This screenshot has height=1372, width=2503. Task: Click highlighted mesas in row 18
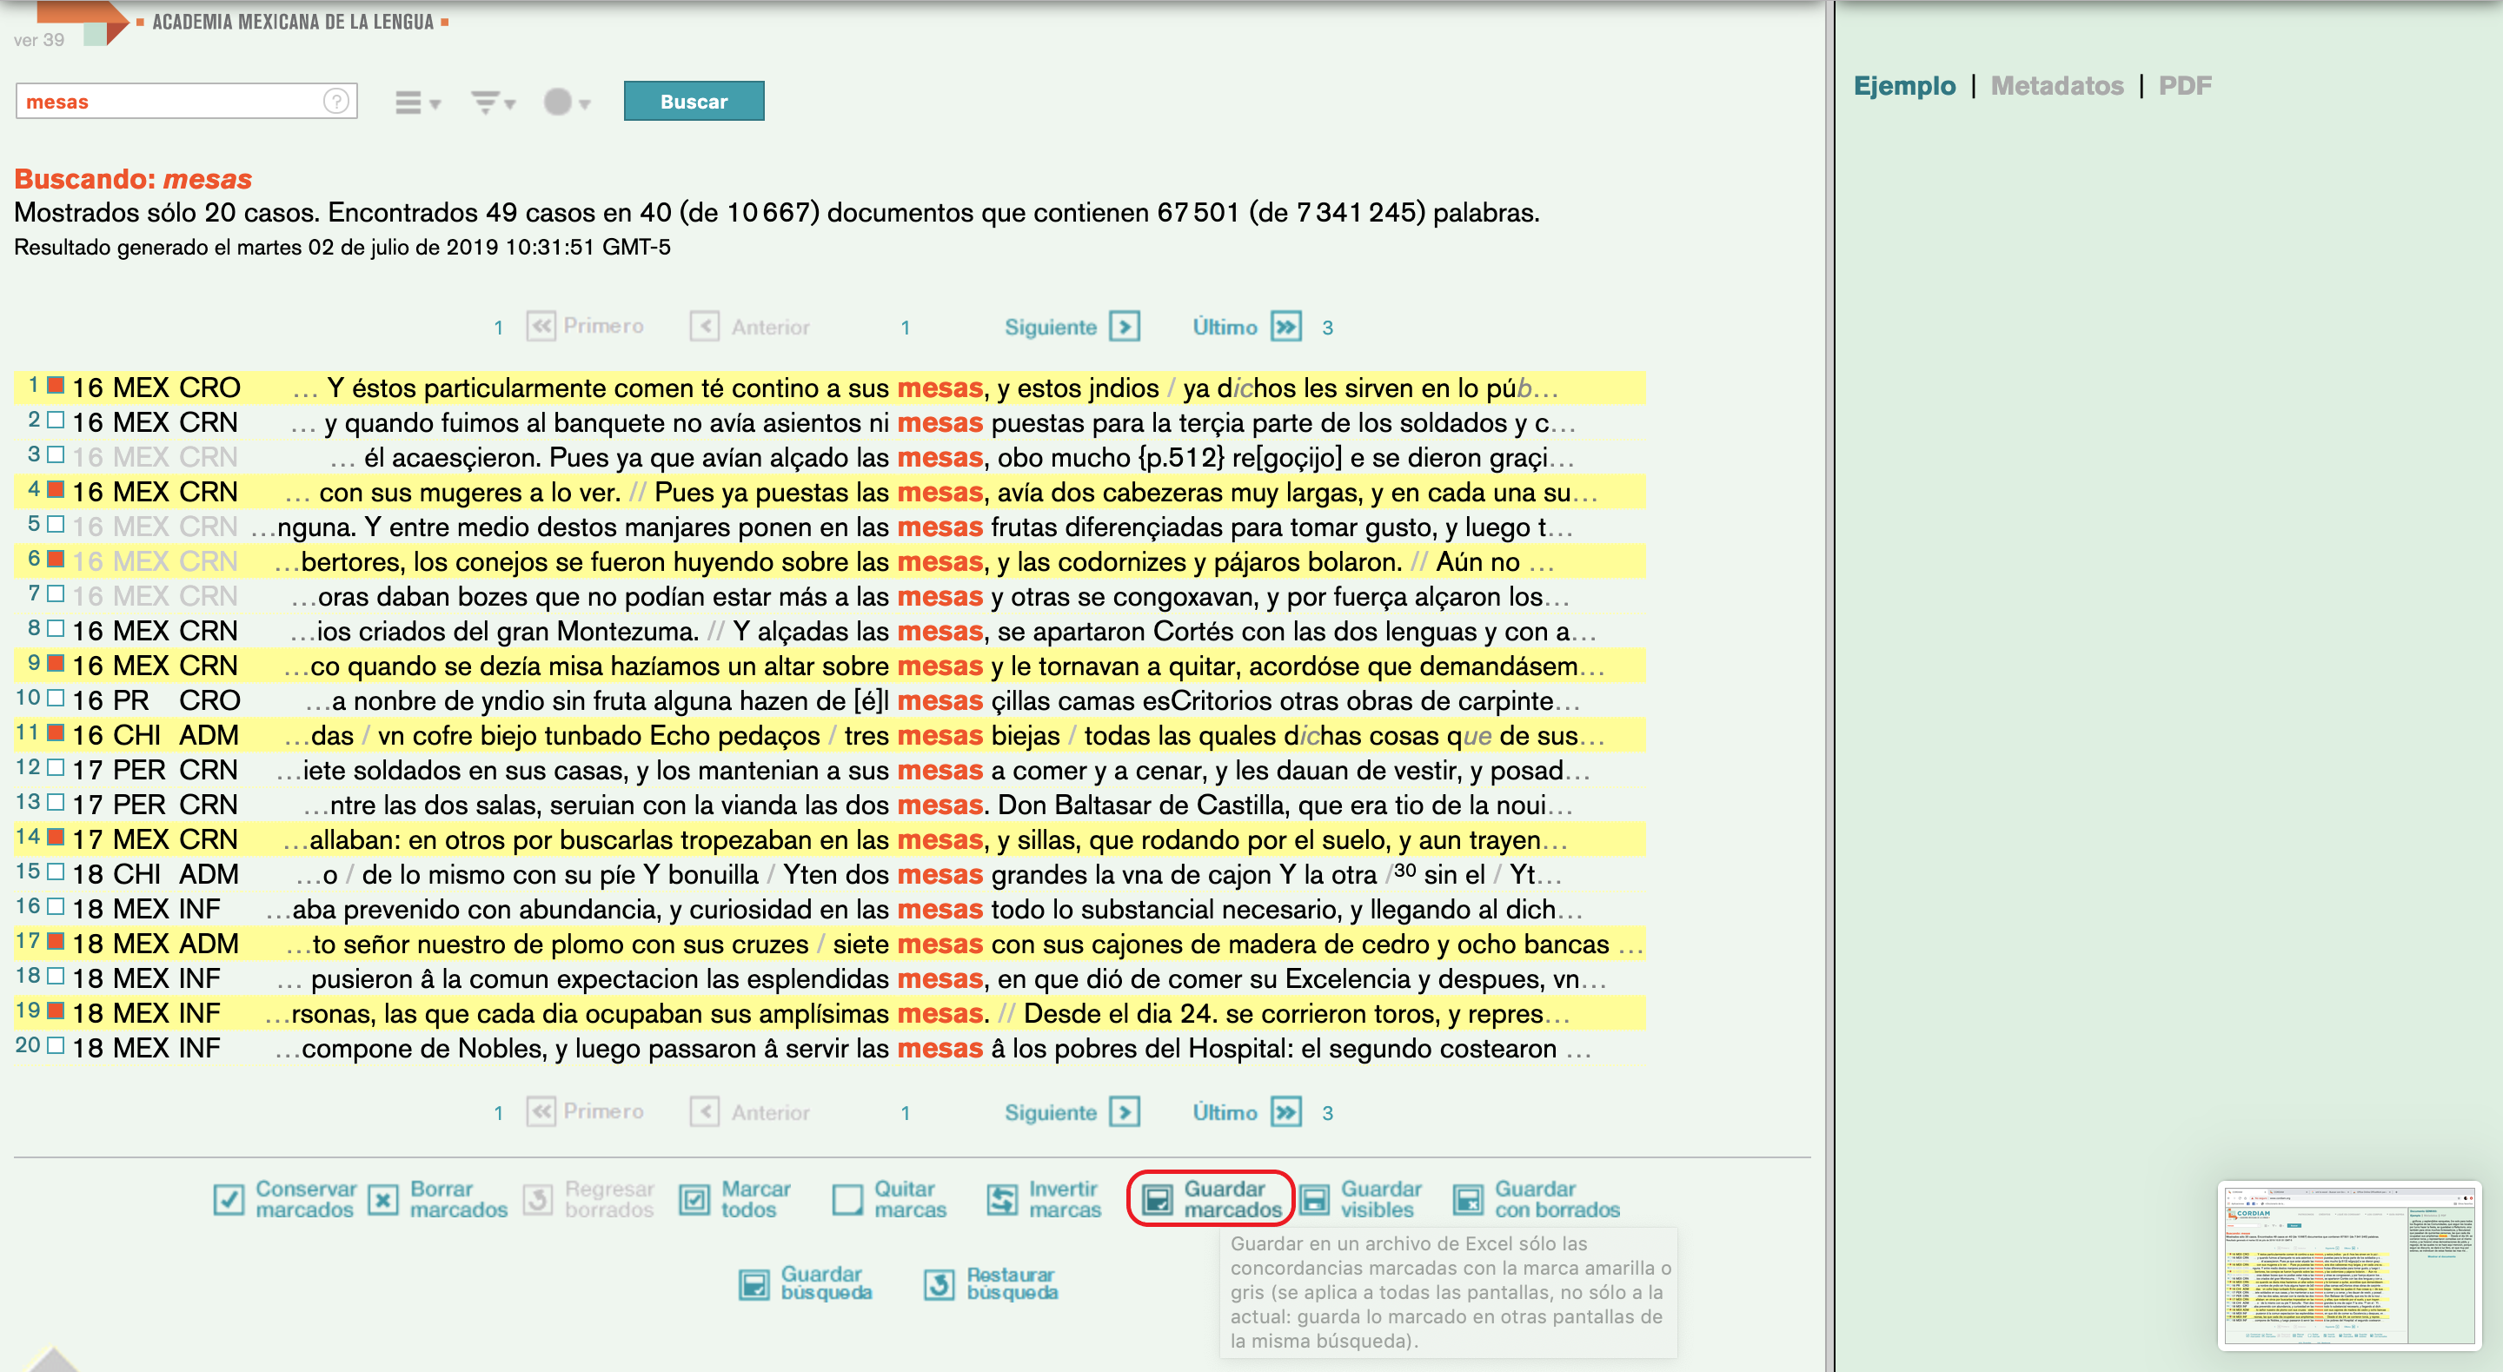point(939,978)
